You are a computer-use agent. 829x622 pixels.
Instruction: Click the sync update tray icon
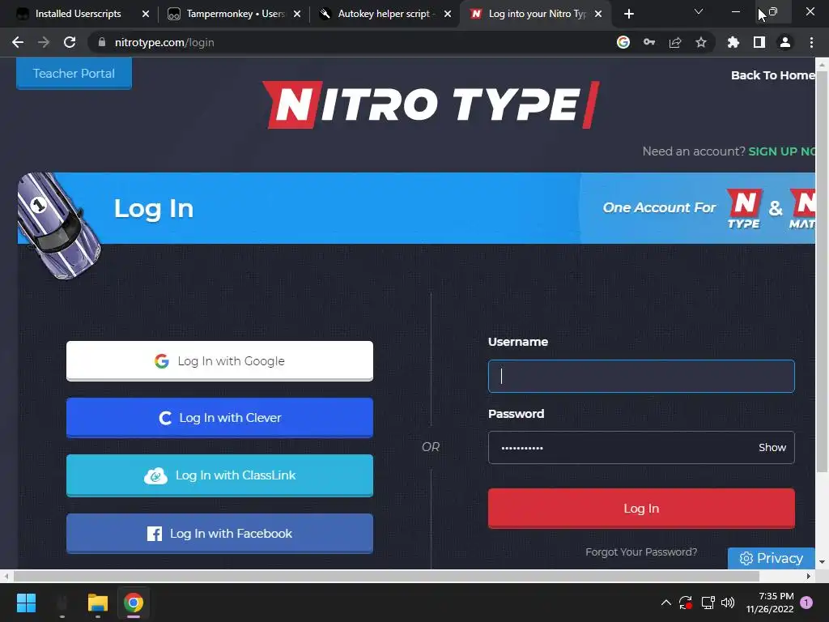686,603
